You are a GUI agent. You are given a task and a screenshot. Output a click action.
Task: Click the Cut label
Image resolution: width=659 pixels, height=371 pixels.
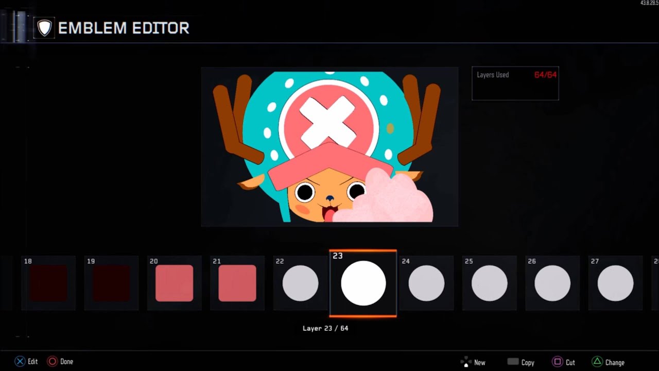pos(570,363)
